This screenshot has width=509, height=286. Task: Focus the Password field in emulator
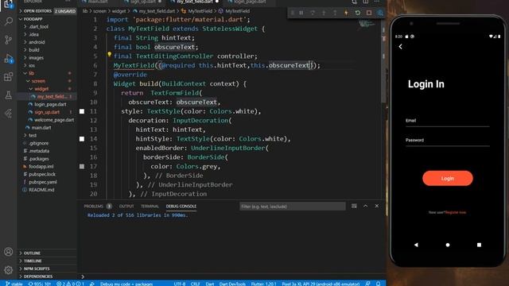pos(447,141)
